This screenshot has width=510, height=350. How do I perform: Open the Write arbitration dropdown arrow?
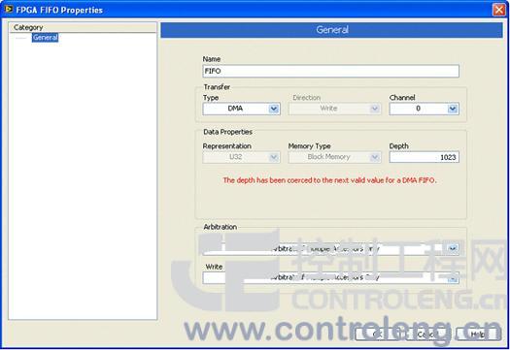[453, 278]
